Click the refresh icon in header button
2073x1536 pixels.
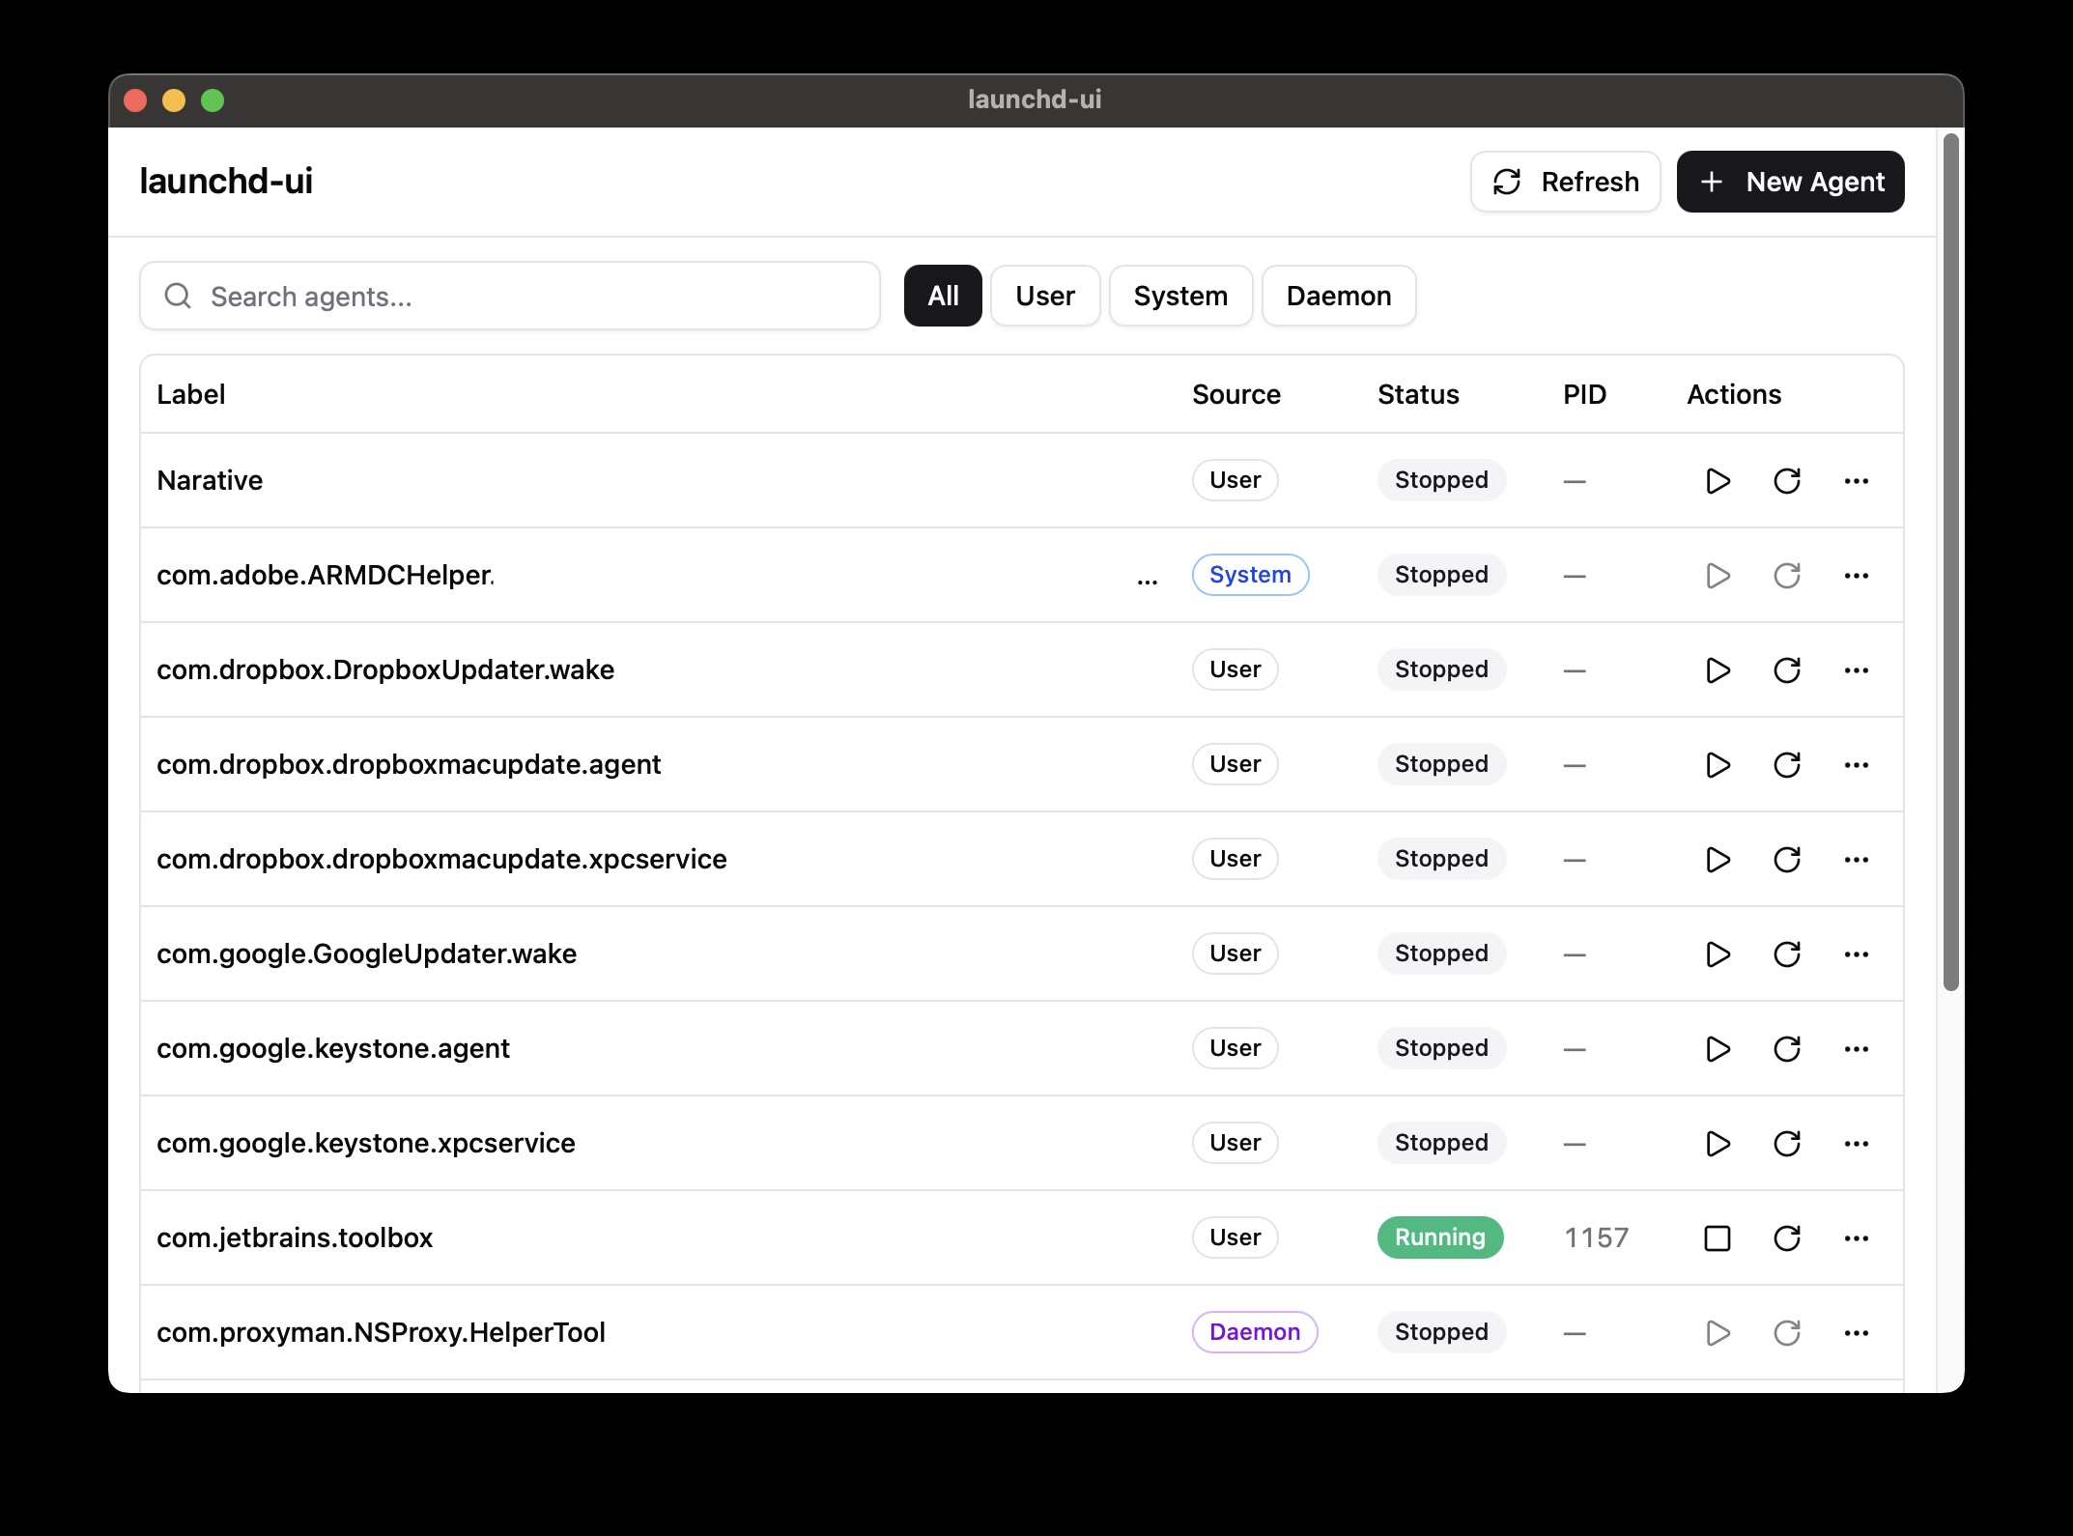[x=1507, y=182]
